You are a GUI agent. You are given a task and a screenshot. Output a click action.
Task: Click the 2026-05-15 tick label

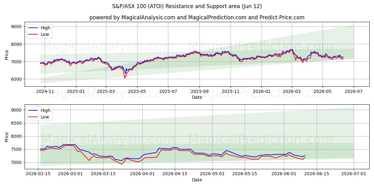click(244, 174)
